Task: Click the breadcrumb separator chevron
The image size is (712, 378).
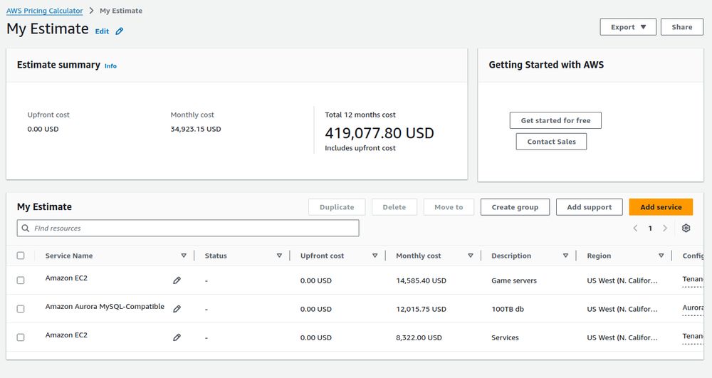Action: tap(91, 11)
